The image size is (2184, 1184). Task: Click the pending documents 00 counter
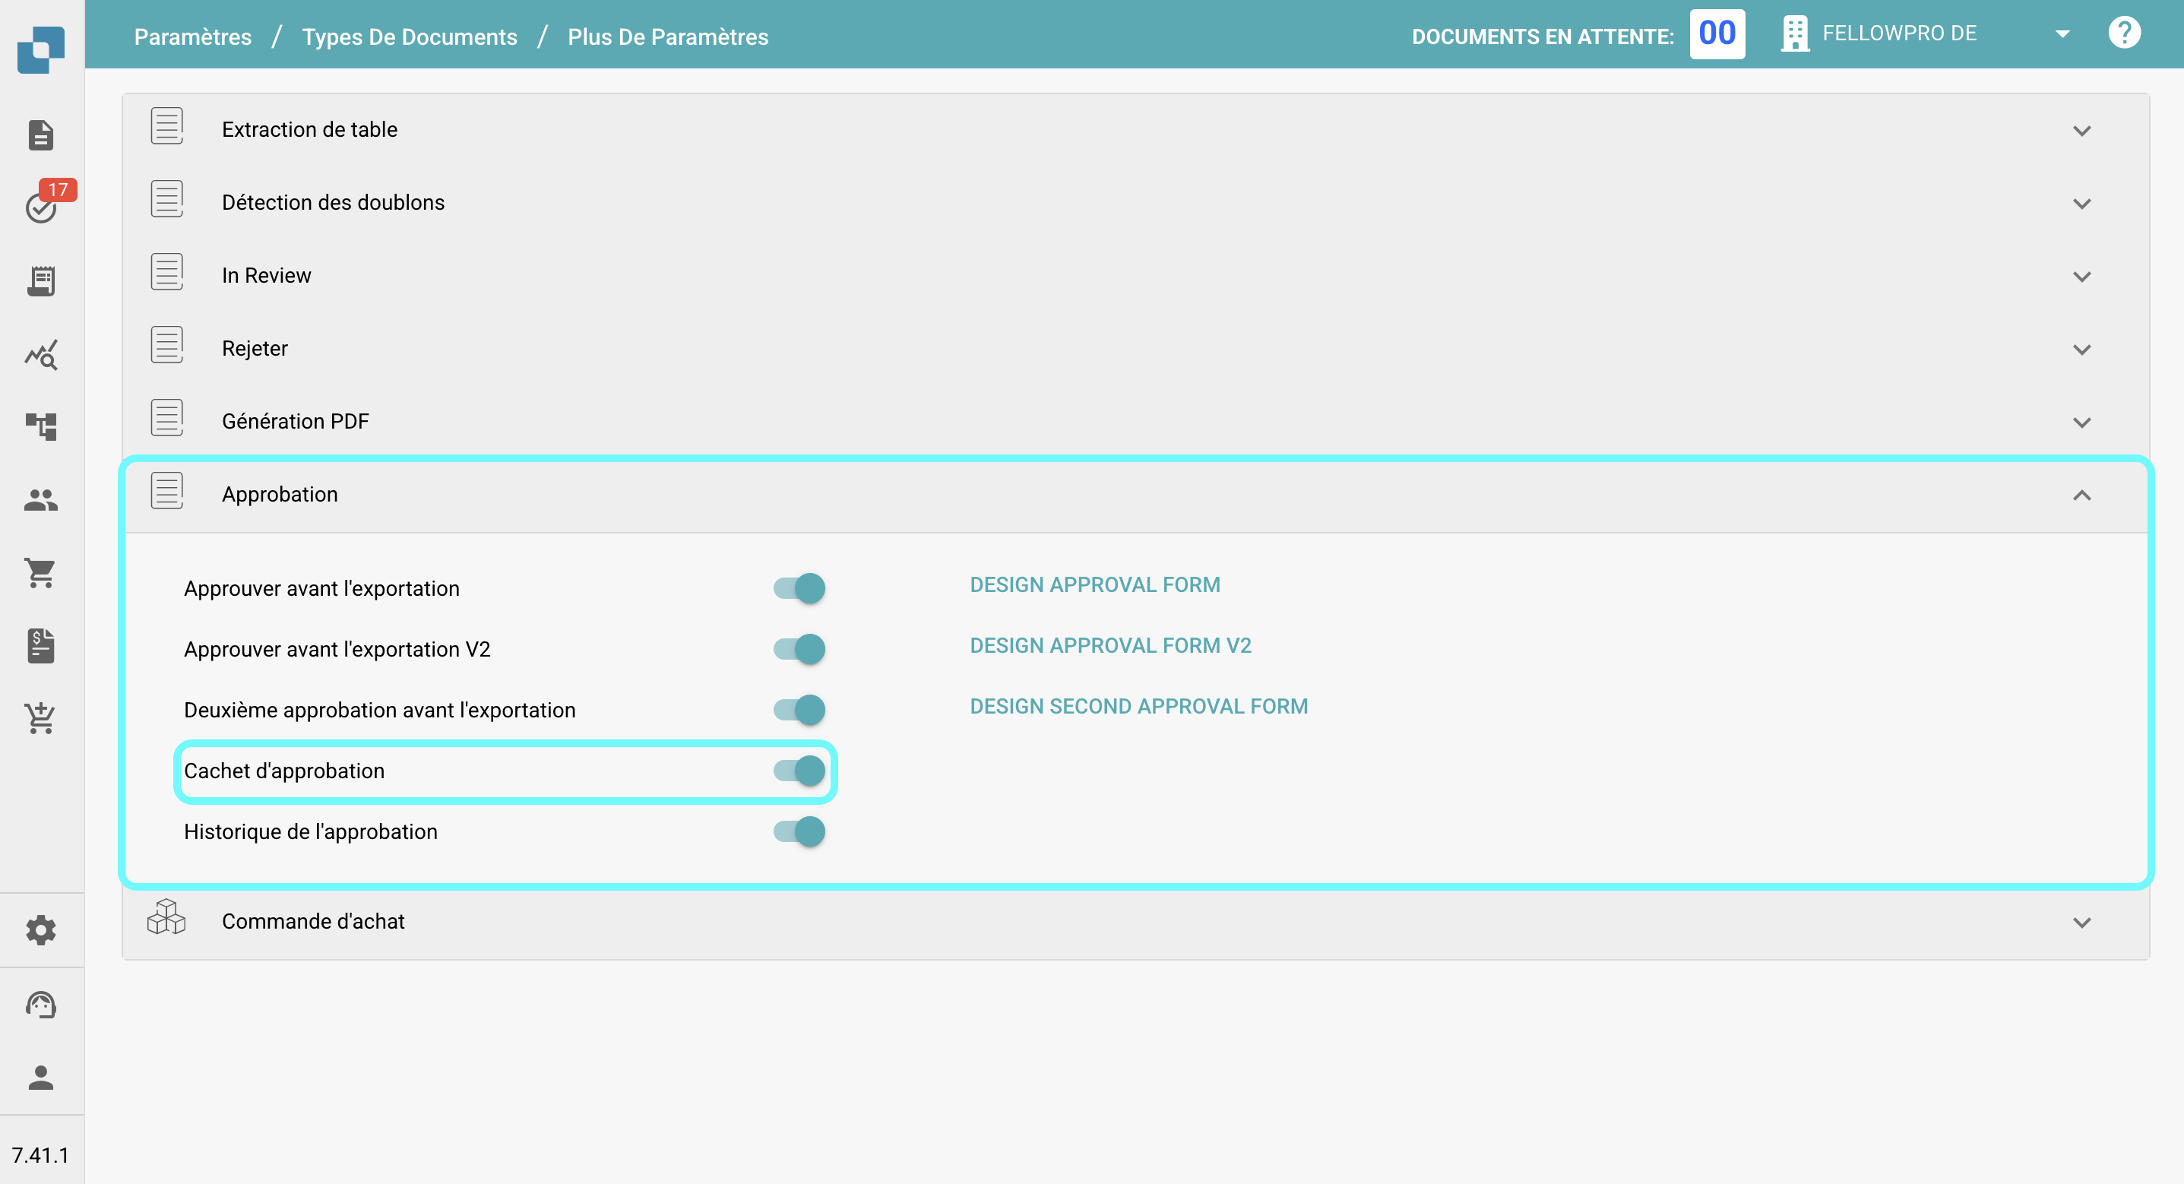click(1717, 34)
